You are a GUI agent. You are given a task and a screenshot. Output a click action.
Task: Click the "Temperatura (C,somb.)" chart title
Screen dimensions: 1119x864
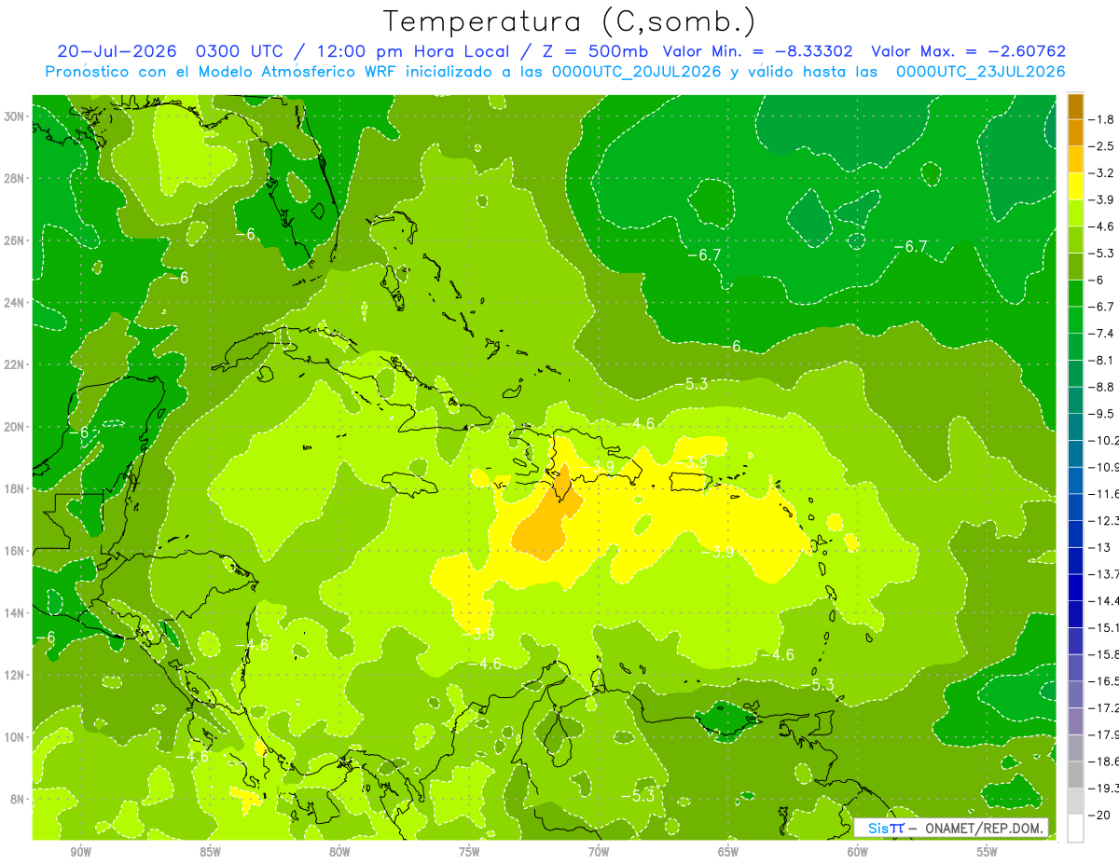tap(570, 21)
